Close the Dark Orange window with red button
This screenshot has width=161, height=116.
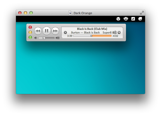click(20, 13)
